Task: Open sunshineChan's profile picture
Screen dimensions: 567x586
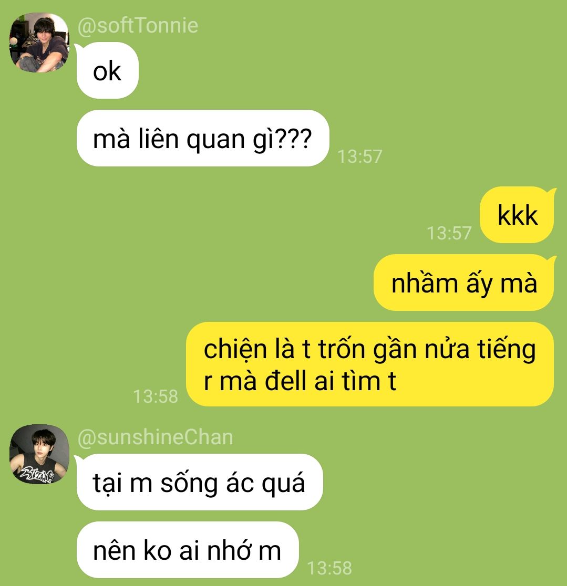Action: (39, 454)
